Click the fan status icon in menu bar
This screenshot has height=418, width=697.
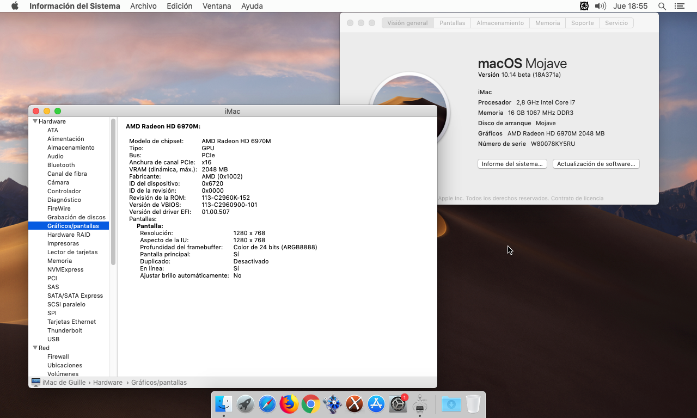coord(584,6)
